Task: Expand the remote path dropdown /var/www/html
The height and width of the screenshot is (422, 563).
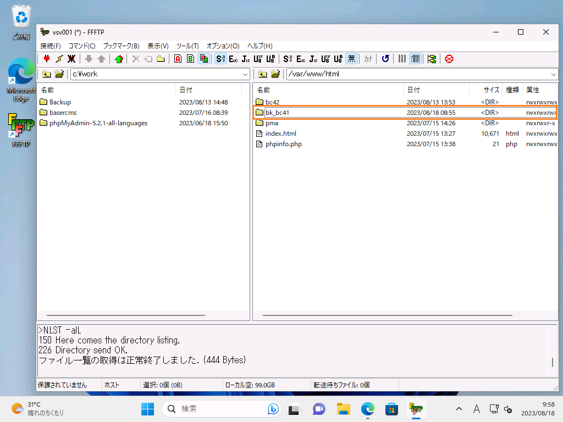Action: pos(553,74)
